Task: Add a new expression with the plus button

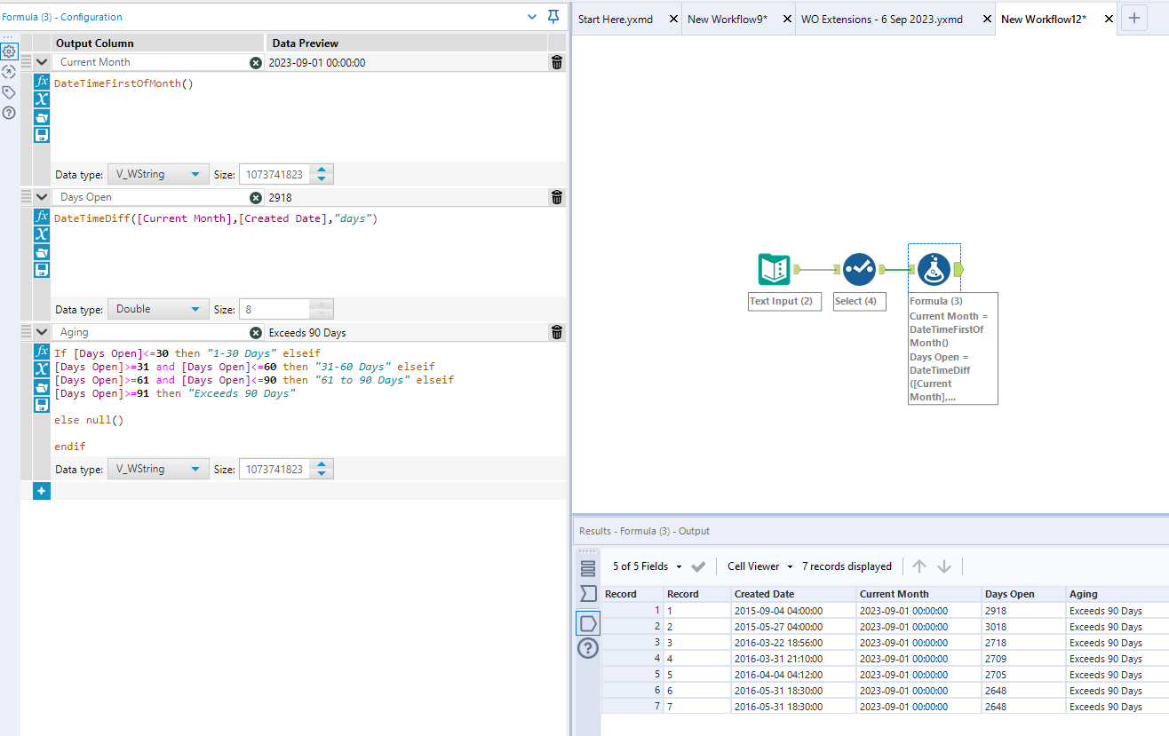Action: pyautogui.click(x=41, y=490)
